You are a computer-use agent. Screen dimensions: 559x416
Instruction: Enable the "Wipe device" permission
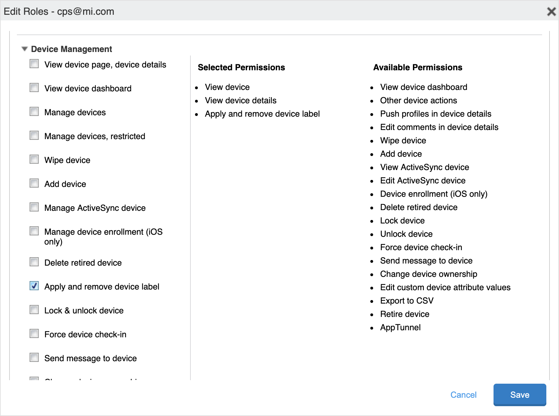(x=34, y=159)
